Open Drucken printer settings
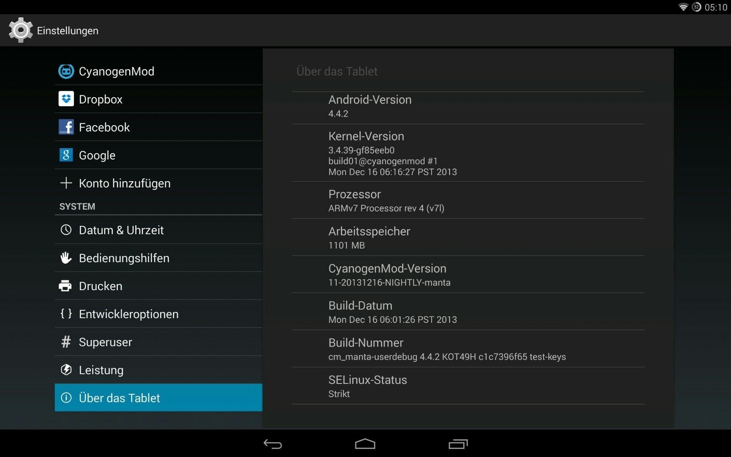This screenshot has width=731, height=457. click(159, 286)
